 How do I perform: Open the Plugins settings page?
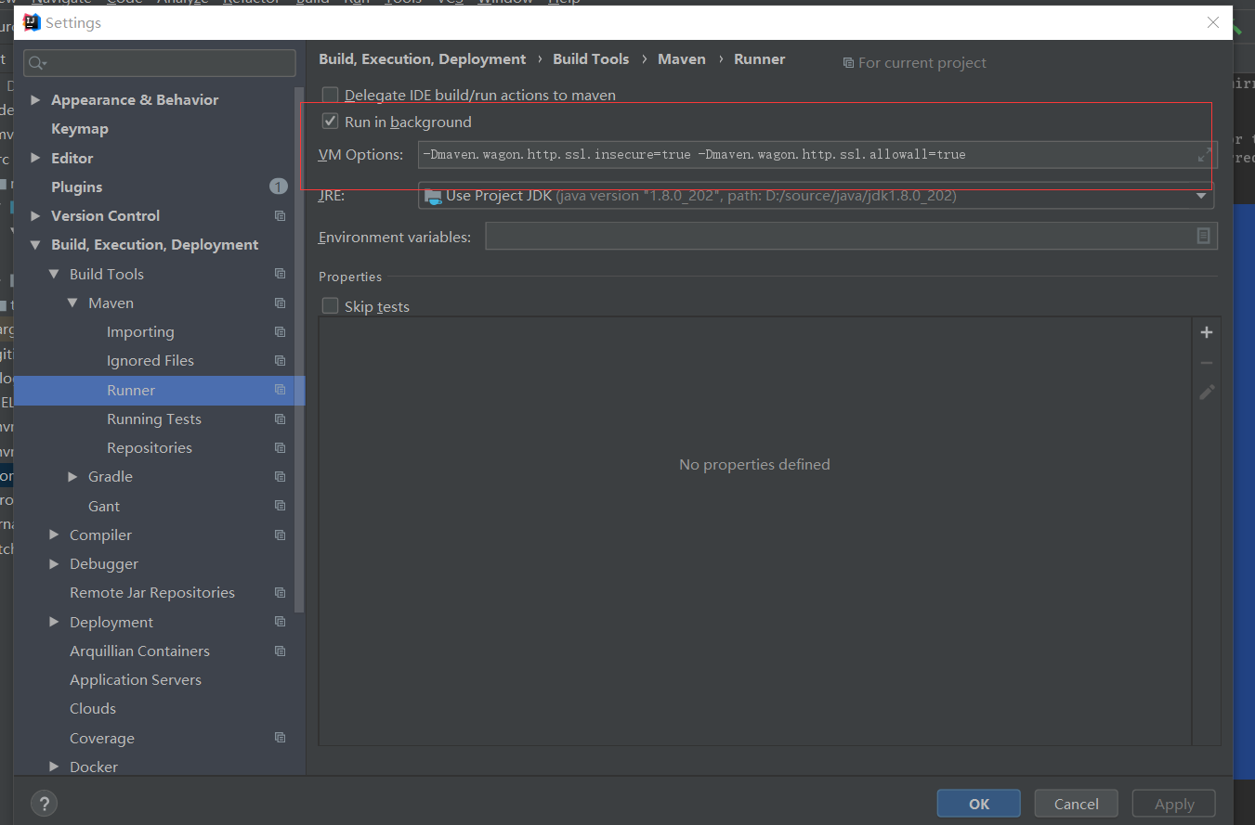(x=77, y=187)
